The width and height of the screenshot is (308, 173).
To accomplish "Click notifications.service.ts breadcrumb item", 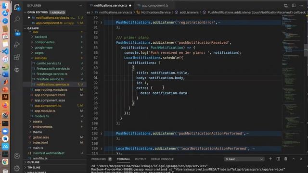I will [115, 12].
